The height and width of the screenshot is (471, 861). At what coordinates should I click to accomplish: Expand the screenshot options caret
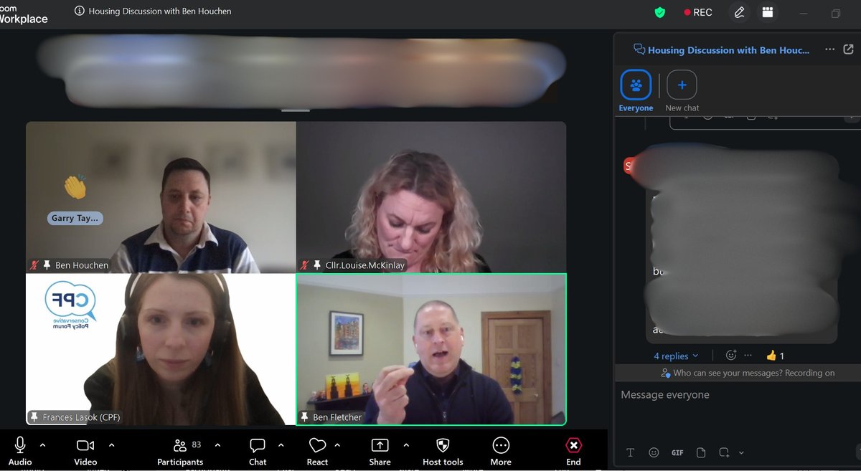741,452
